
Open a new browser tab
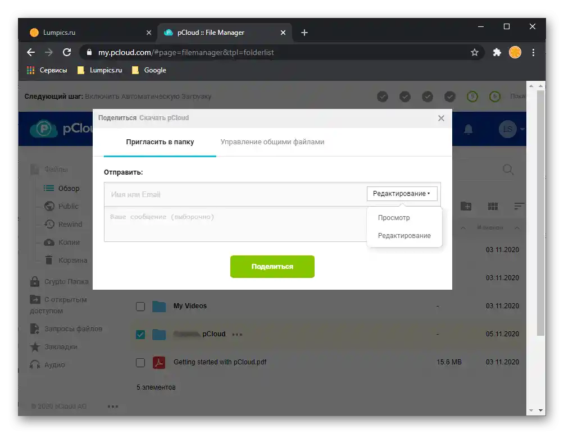click(x=304, y=33)
